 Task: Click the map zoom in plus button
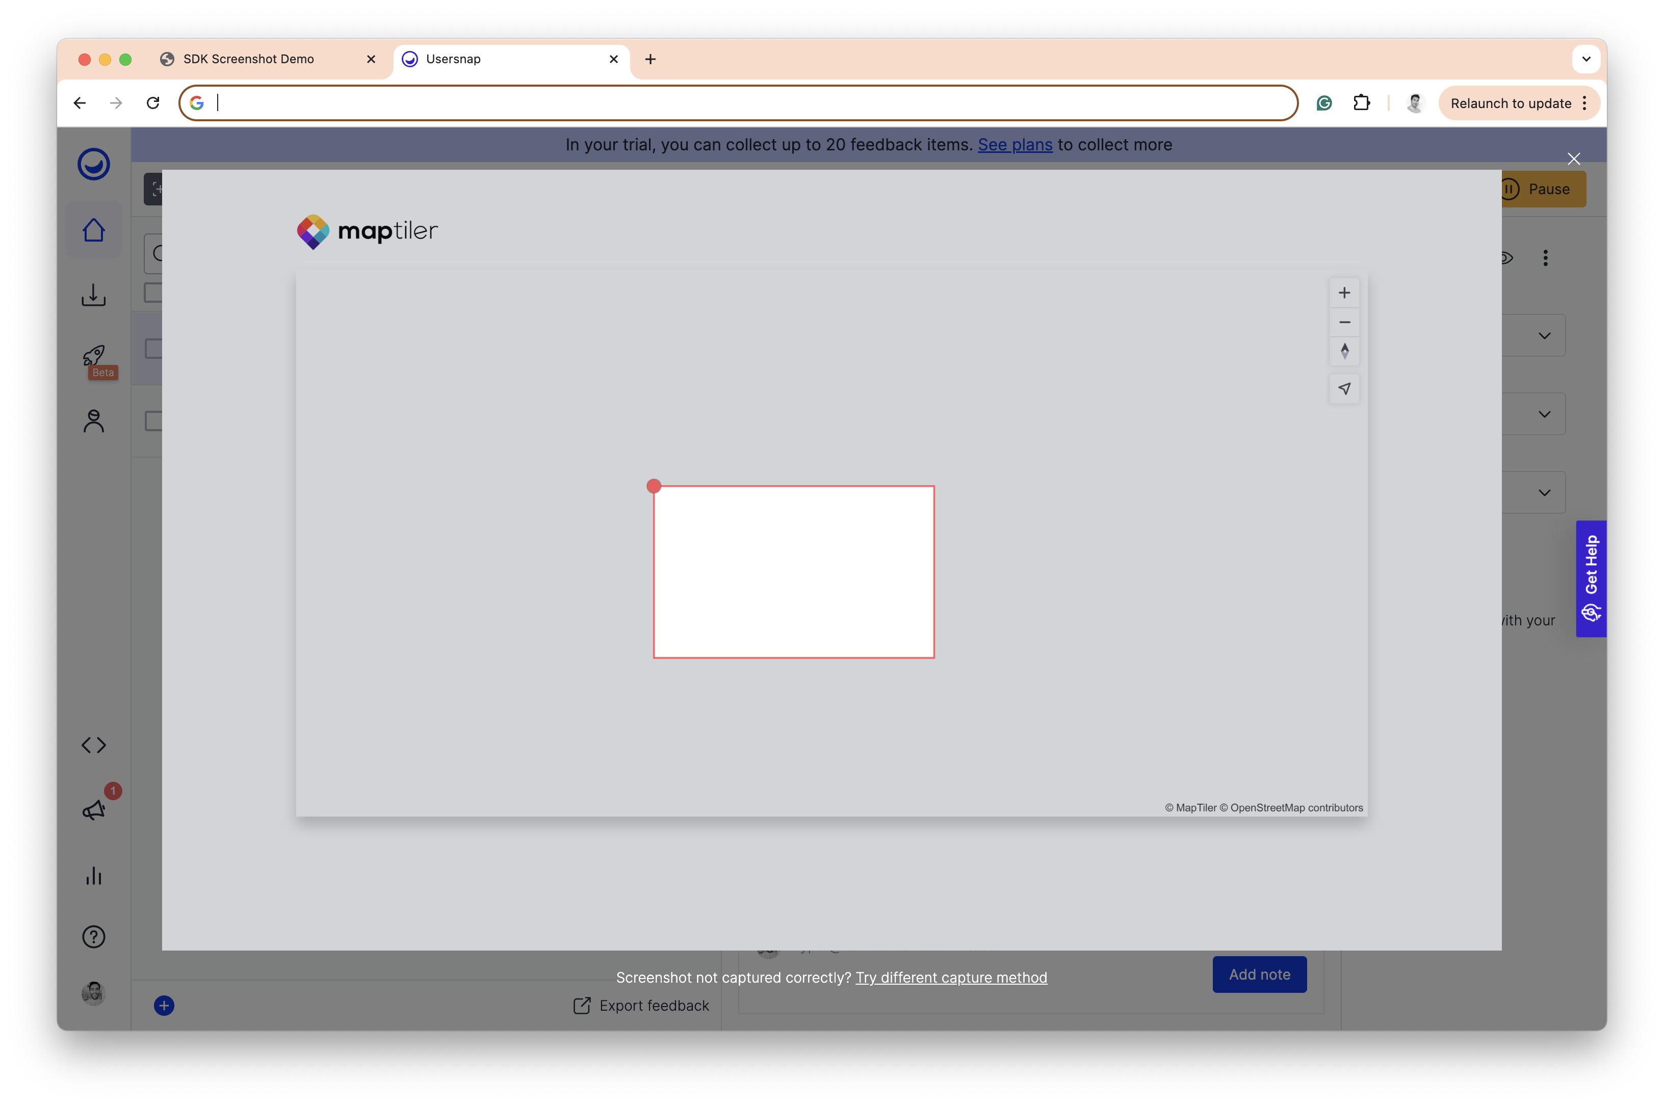[1344, 293]
